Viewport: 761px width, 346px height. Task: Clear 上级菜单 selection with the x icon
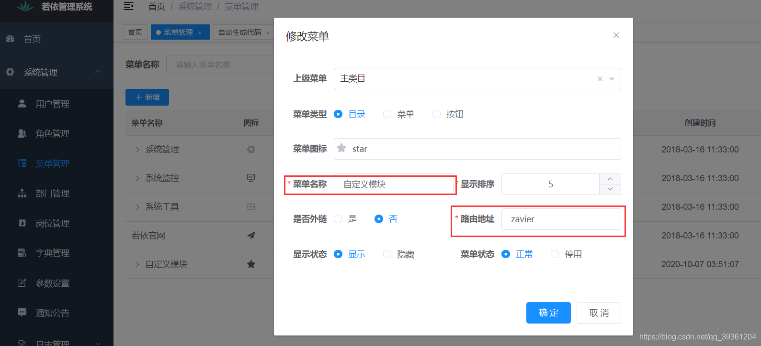click(x=600, y=79)
